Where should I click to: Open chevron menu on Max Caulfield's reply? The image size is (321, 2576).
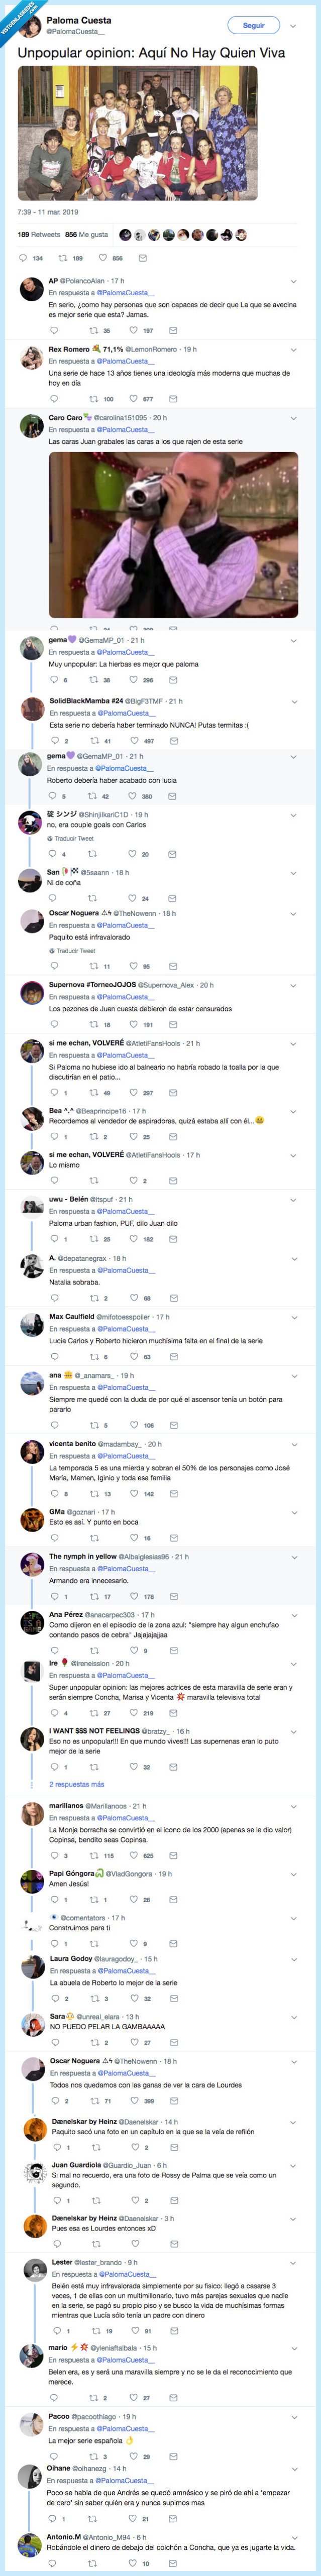pos(293,1317)
